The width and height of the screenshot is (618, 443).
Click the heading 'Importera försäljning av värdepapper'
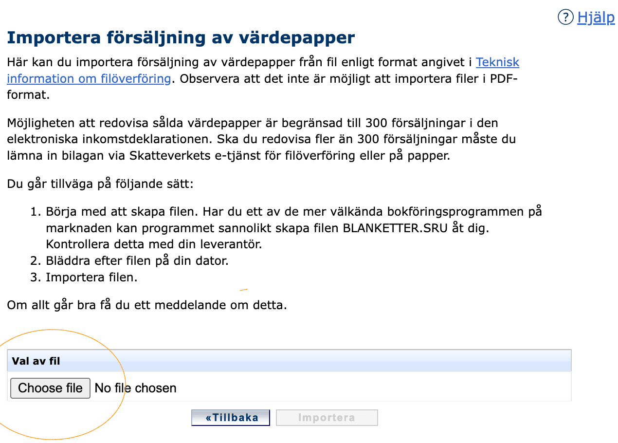[x=181, y=37]
